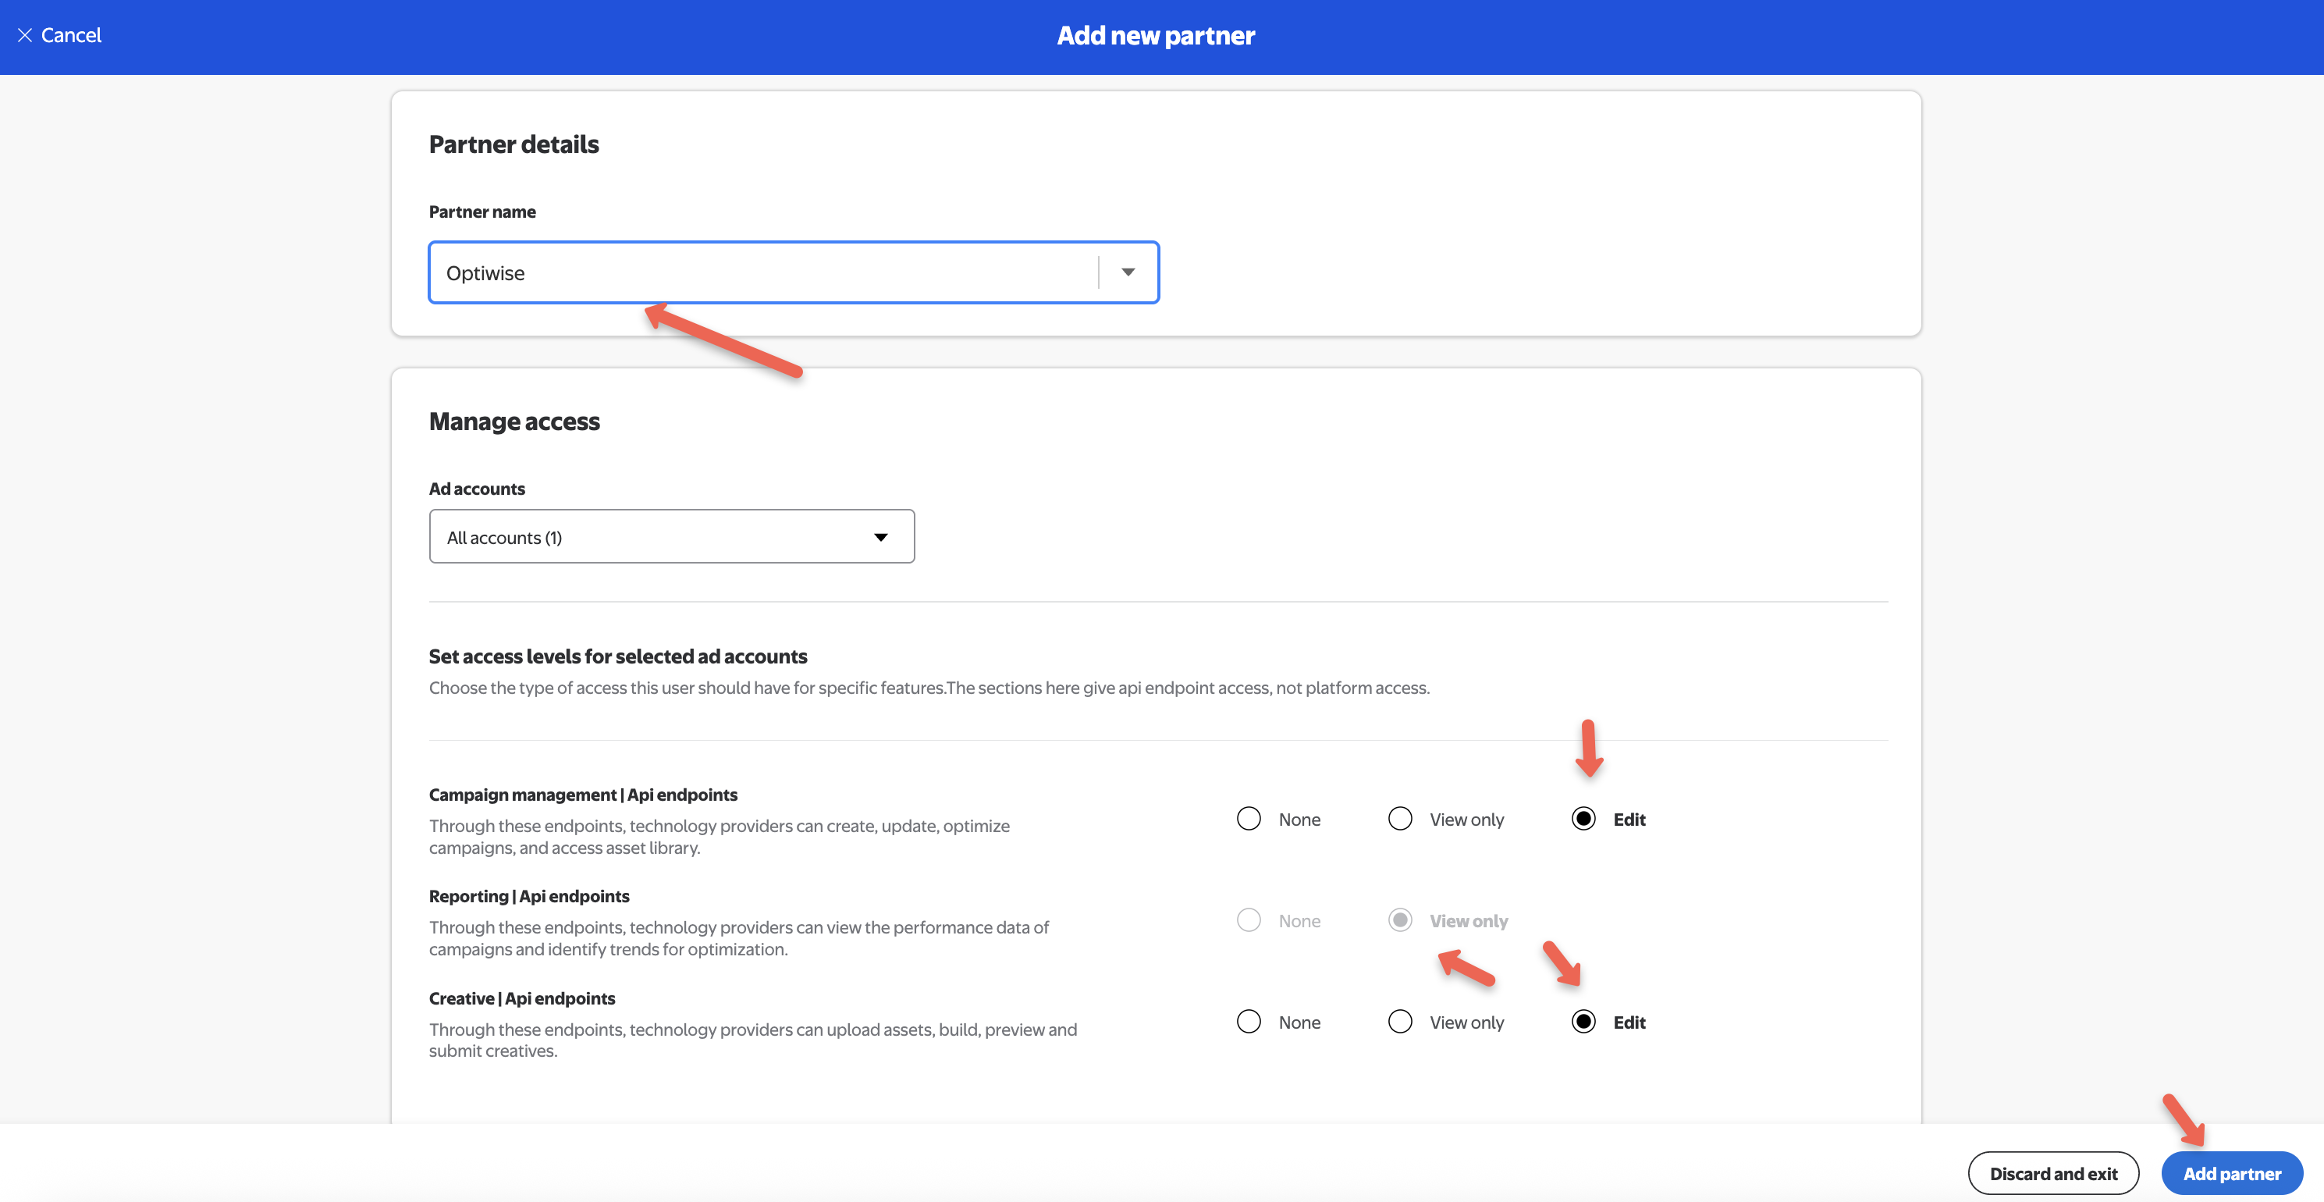Image resolution: width=2324 pixels, height=1202 pixels.
Task: Select None for Reporting endpoints
Action: click(x=1249, y=919)
